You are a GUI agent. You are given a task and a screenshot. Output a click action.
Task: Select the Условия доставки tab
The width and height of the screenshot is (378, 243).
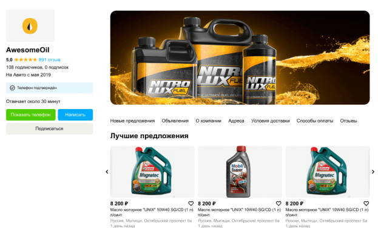pos(270,121)
